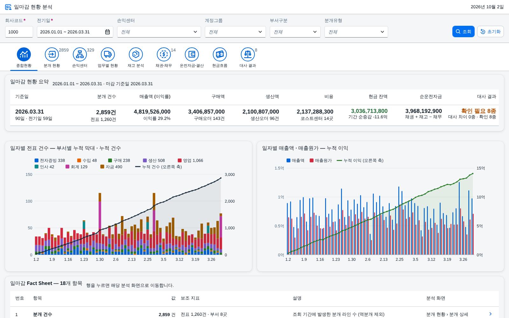The height and width of the screenshot is (318, 509).
Task: Click the 조회 search button
Action: coord(464,31)
